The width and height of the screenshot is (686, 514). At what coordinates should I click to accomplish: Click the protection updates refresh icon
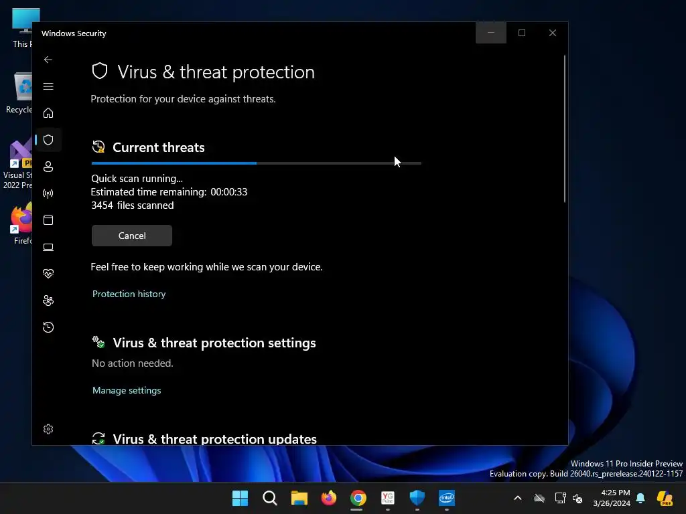pos(98,438)
